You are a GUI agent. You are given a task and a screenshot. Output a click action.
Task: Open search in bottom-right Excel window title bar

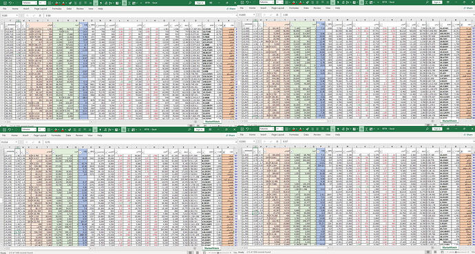click(427, 129)
